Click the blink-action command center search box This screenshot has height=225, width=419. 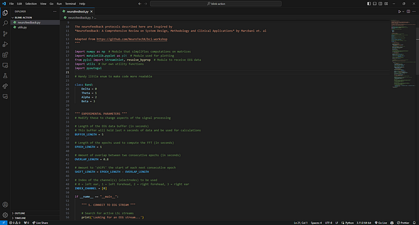pos(215,4)
